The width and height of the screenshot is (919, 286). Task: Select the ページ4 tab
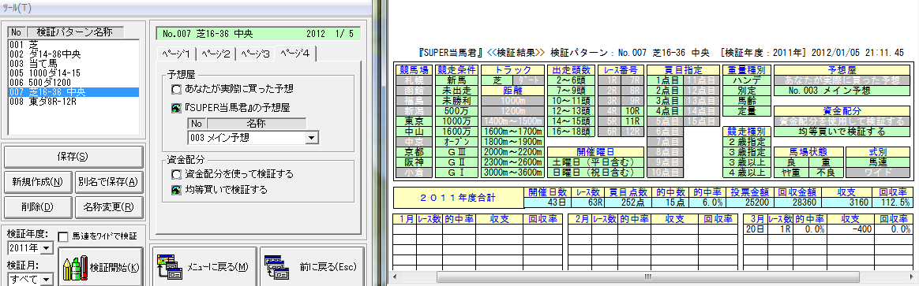(296, 53)
